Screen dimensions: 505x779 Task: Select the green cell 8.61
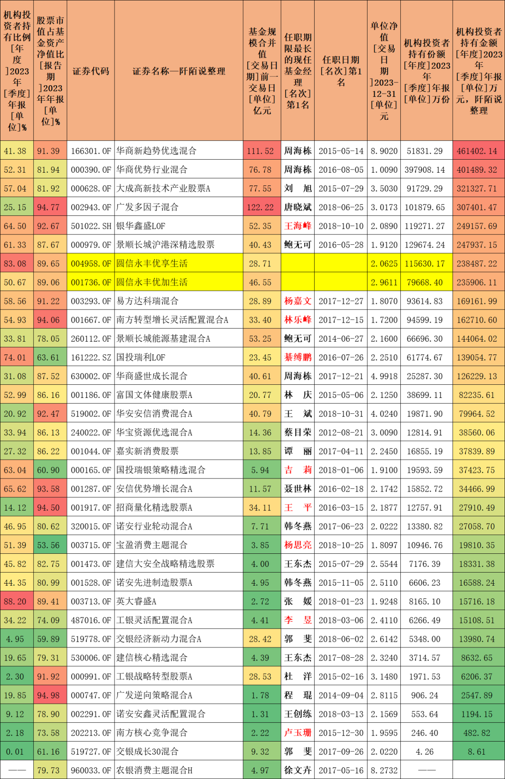pyautogui.click(x=479, y=751)
